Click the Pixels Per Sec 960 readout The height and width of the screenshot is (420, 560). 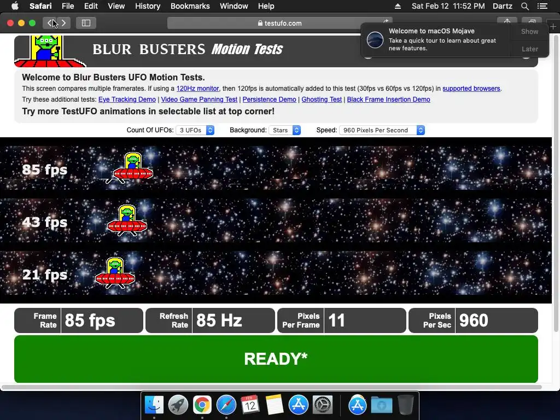pyautogui.click(x=473, y=320)
